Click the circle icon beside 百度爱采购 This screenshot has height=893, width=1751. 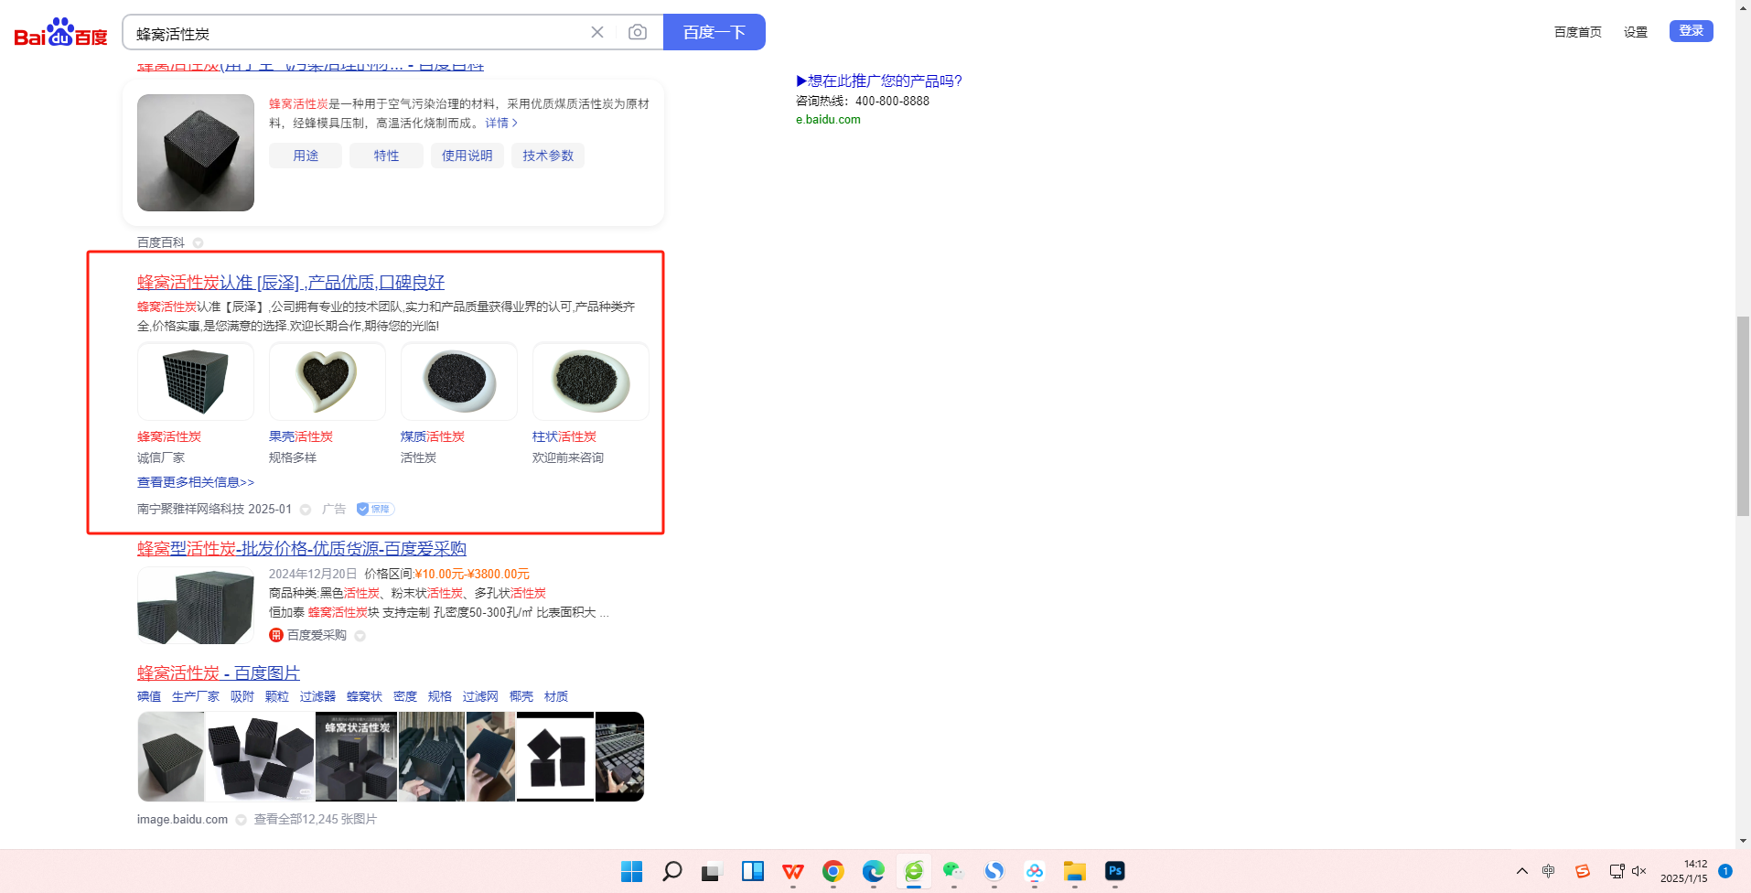point(360,636)
